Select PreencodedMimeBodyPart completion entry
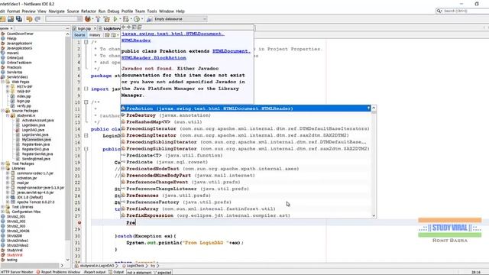Viewport: 489px width, 275px height. pos(246,176)
